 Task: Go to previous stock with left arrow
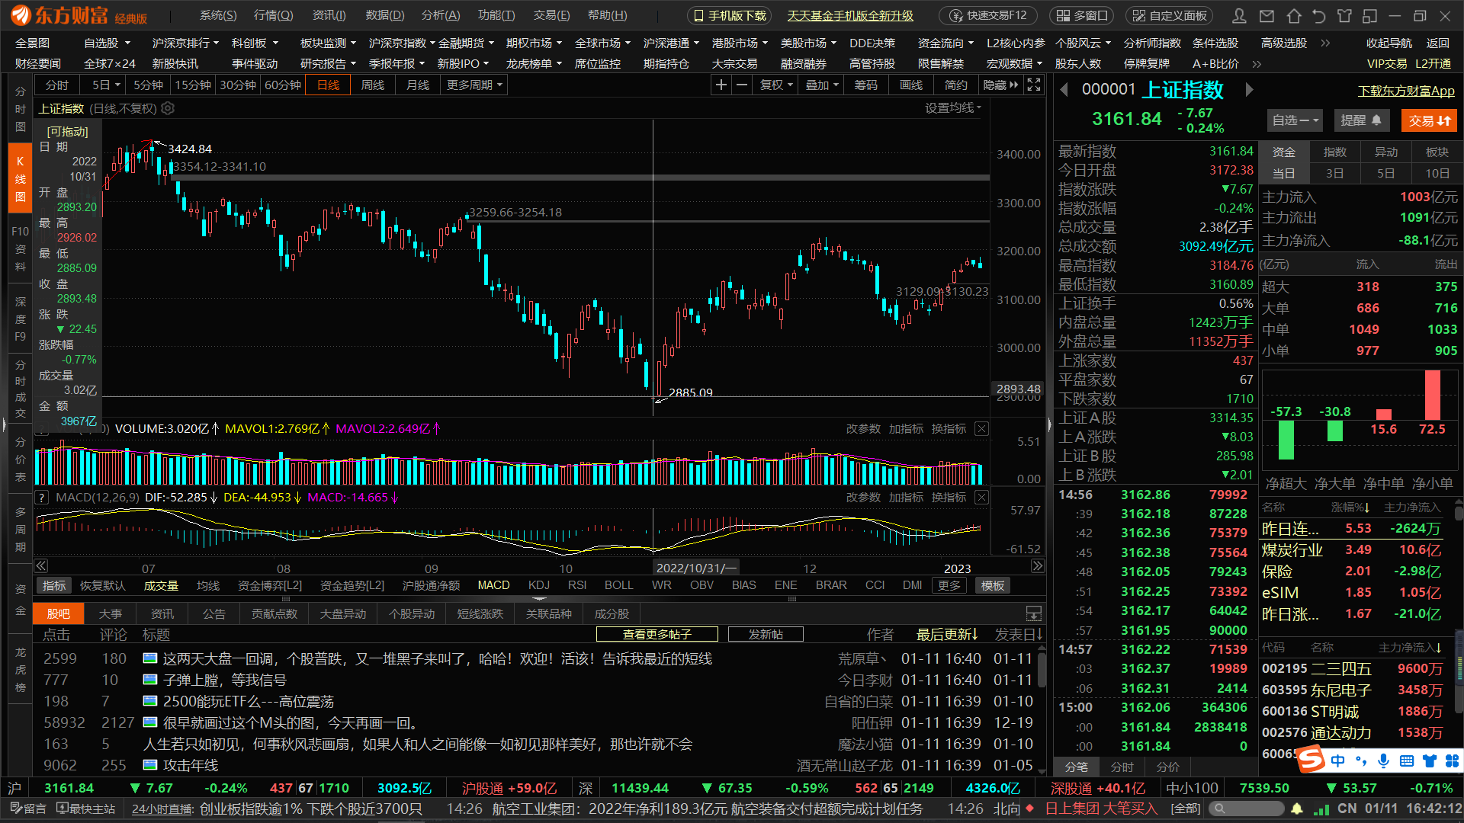click(x=1064, y=90)
